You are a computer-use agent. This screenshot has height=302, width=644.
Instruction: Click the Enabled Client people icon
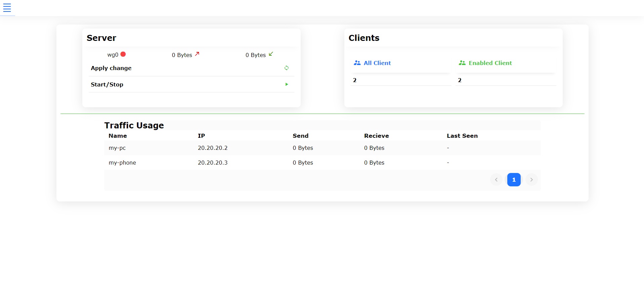coord(462,63)
